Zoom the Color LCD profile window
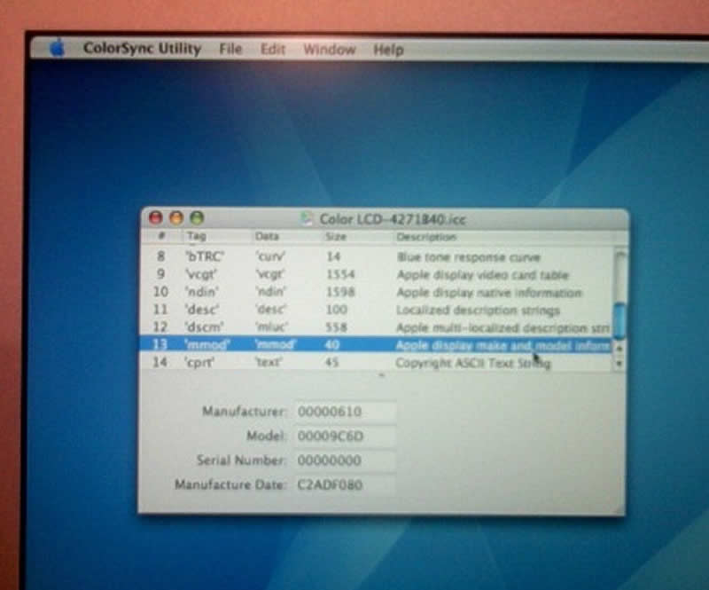Image resolution: width=709 pixels, height=590 pixels. [x=197, y=218]
